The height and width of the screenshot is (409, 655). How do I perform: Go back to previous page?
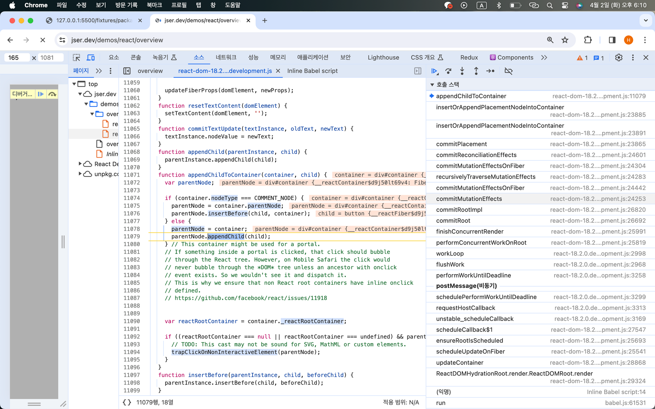point(10,40)
